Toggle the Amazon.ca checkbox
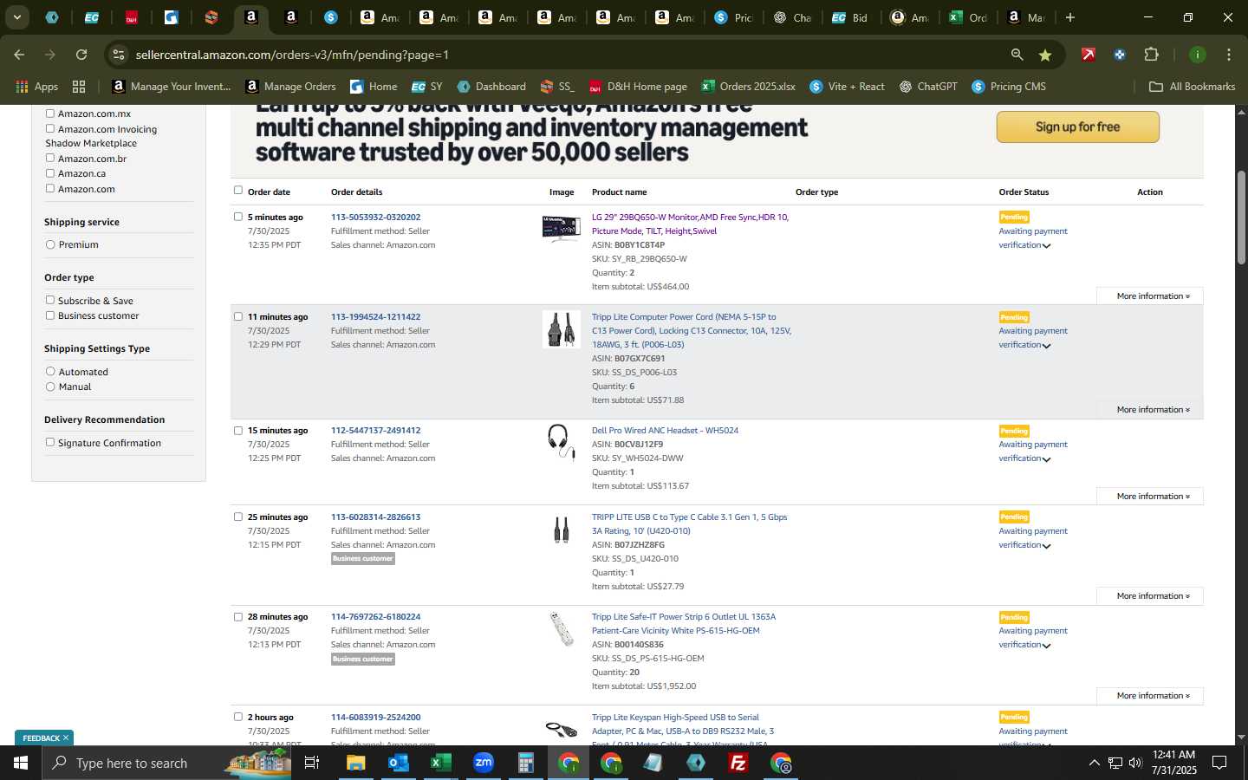This screenshot has height=780, width=1248. [50, 173]
